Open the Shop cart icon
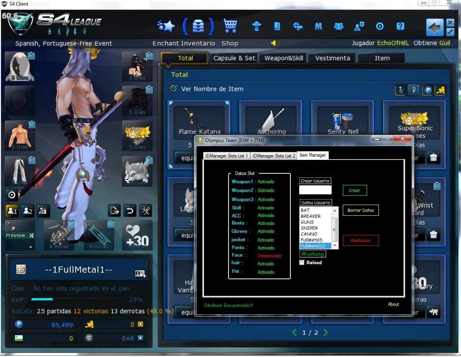Screen dimensions: 461x357 [x=230, y=26]
